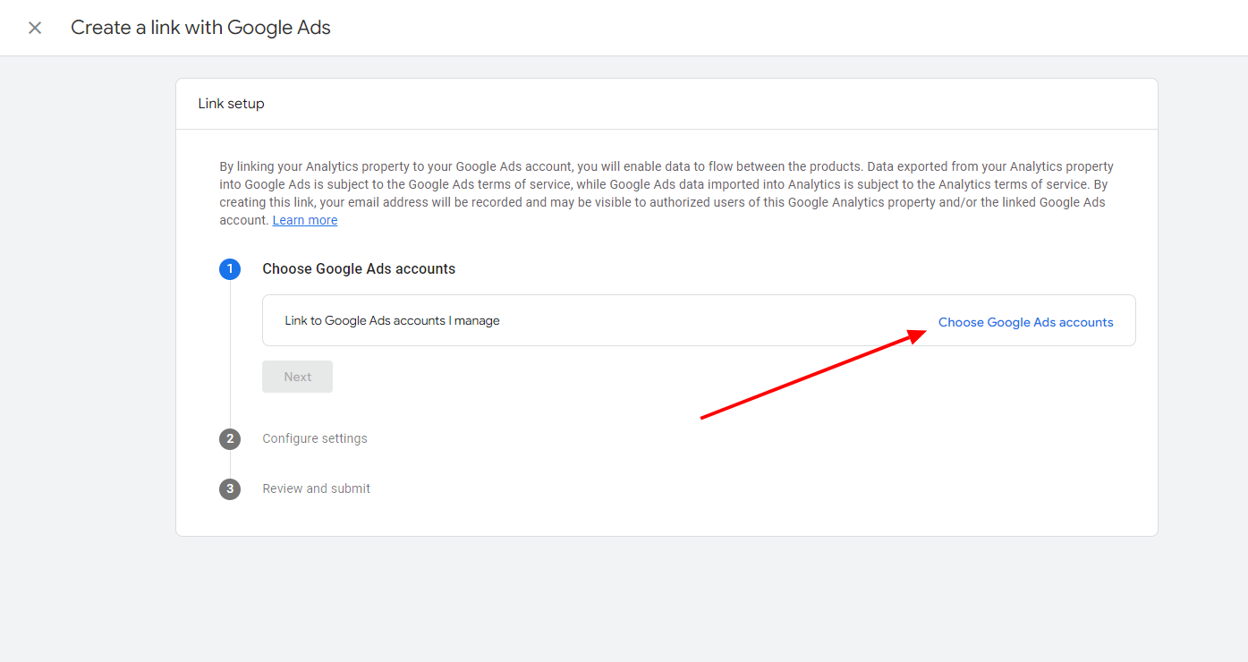Viewport: 1248px width, 662px height.
Task: Click the Configure settings step label
Action: [315, 438]
